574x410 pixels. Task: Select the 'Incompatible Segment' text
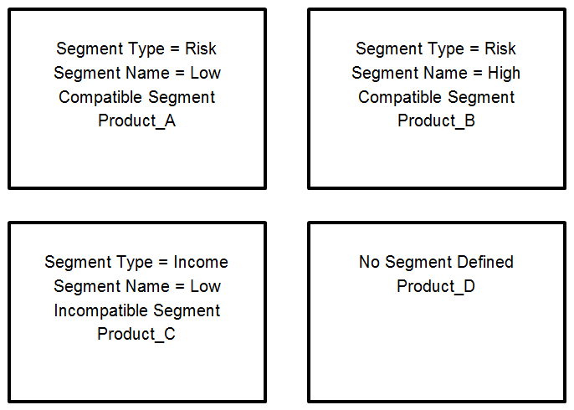tap(137, 310)
